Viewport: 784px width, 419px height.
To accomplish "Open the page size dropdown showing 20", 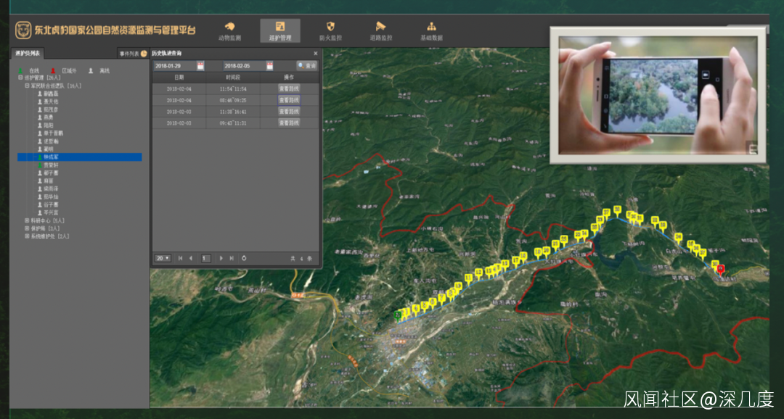I will point(163,258).
